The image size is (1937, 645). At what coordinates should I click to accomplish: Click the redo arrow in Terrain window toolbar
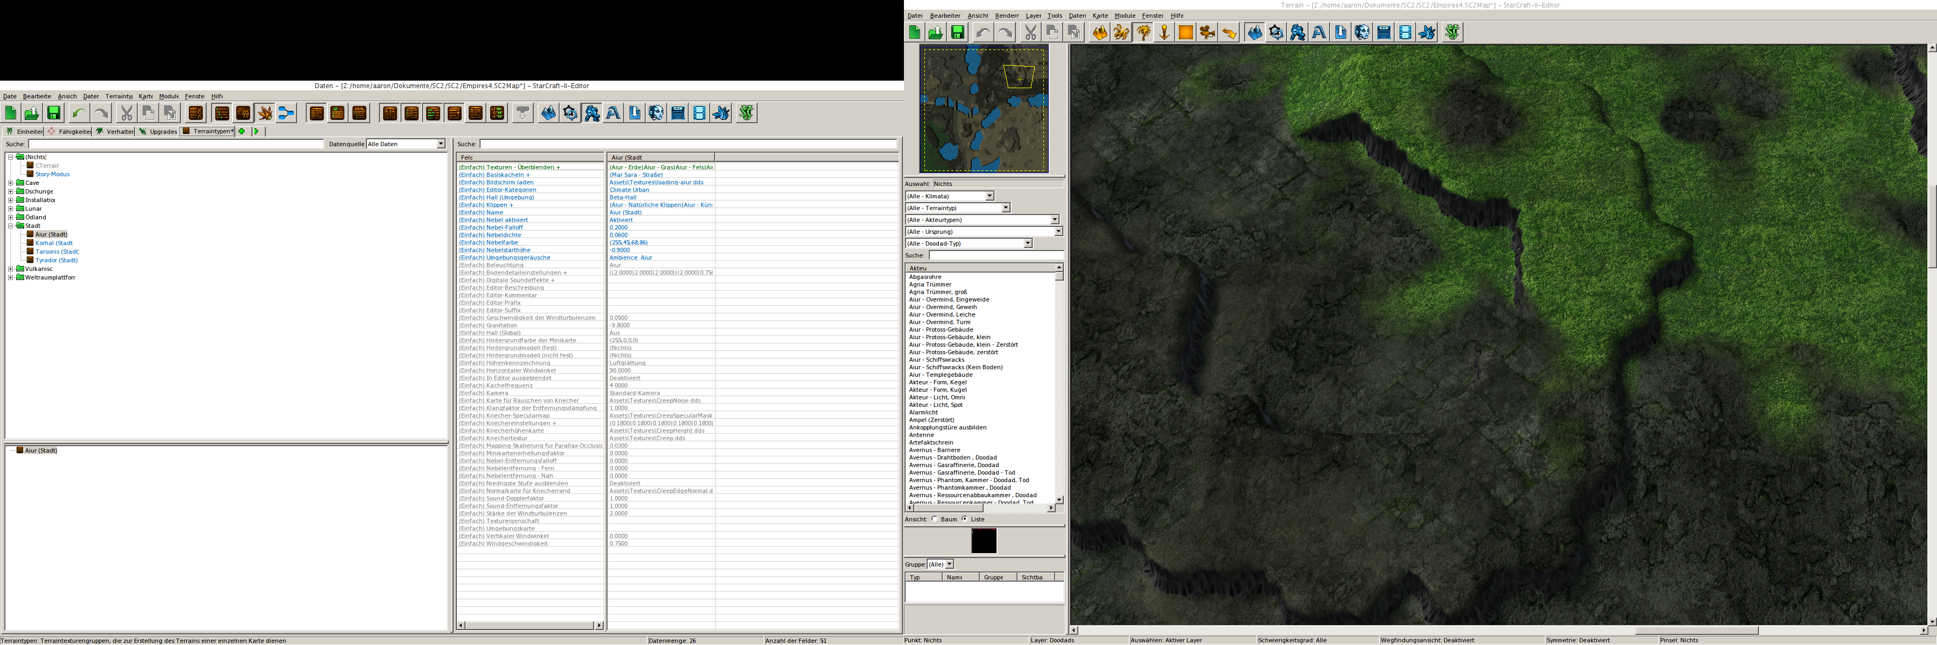(x=1005, y=32)
